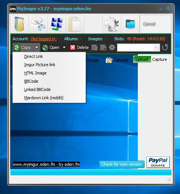This screenshot has height=194, width=180.
Task: Click the window resize grip corner
Action: 169,180
